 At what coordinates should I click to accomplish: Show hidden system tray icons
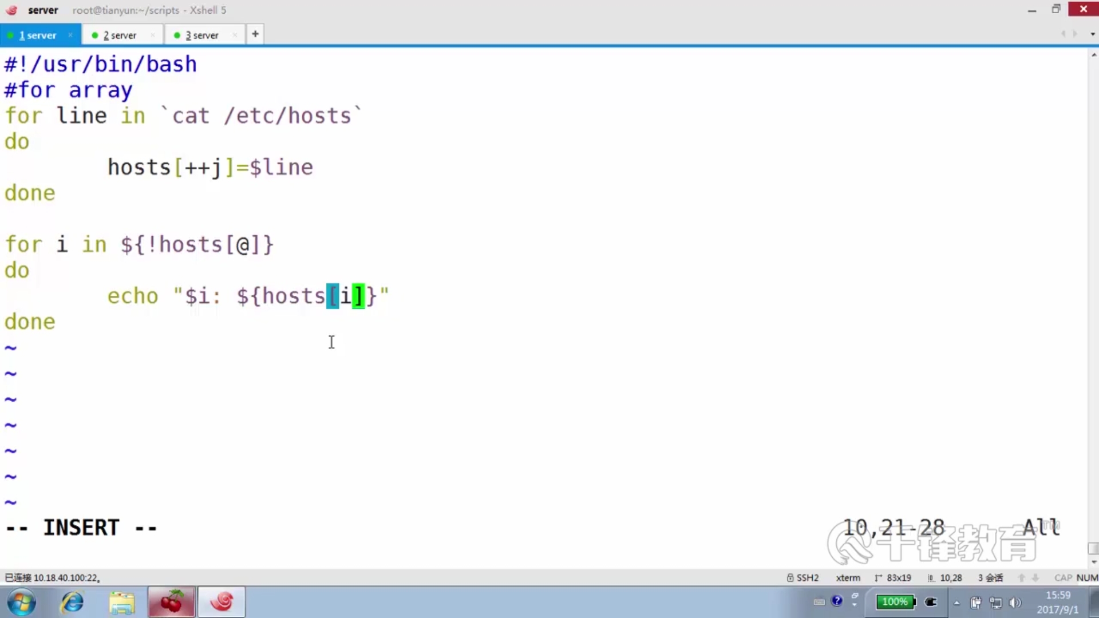click(x=956, y=603)
